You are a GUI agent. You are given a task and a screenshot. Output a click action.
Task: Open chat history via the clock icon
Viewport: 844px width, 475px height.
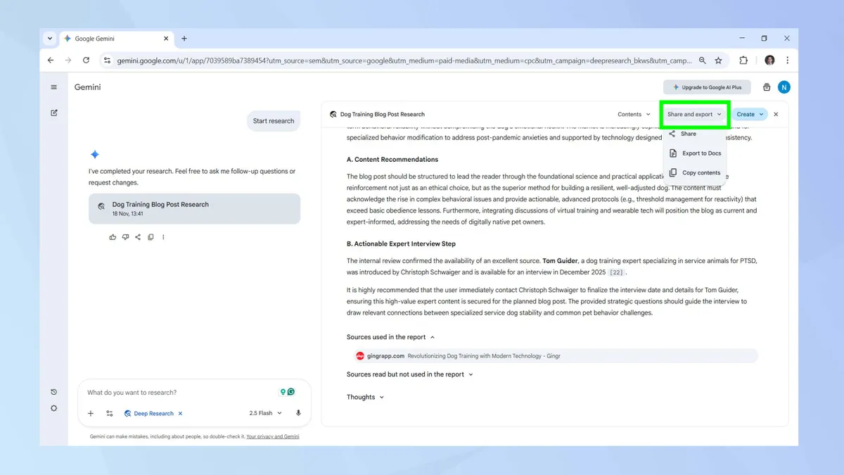[53, 391]
